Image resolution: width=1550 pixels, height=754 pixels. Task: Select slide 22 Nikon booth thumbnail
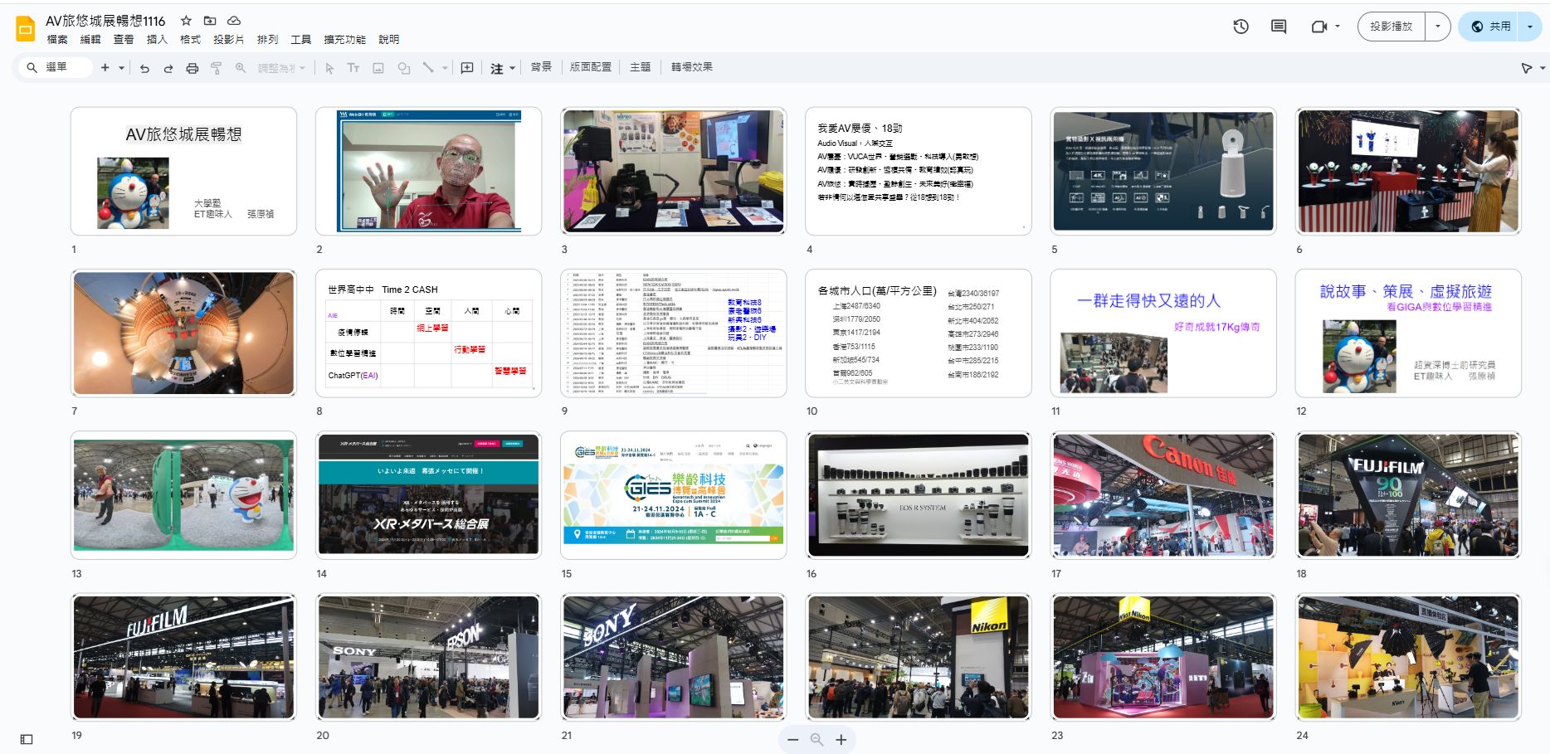[x=919, y=657]
